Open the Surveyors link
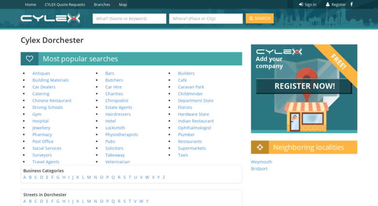The width and height of the screenshot is (378, 206). [42, 155]
